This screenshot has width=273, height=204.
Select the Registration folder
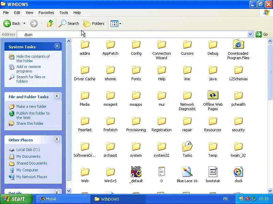(x=161, y=124)
